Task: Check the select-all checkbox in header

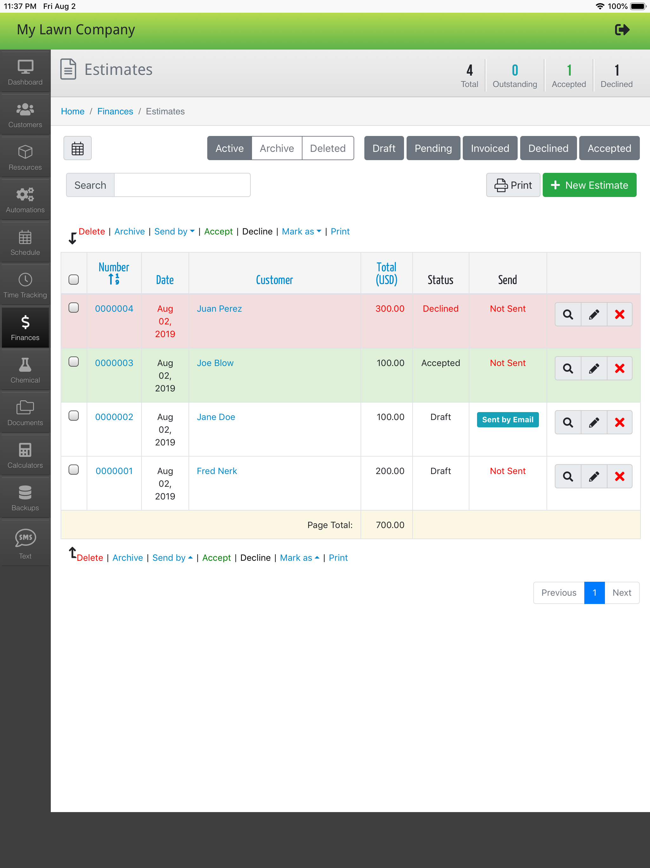Action: pos(74,279)
